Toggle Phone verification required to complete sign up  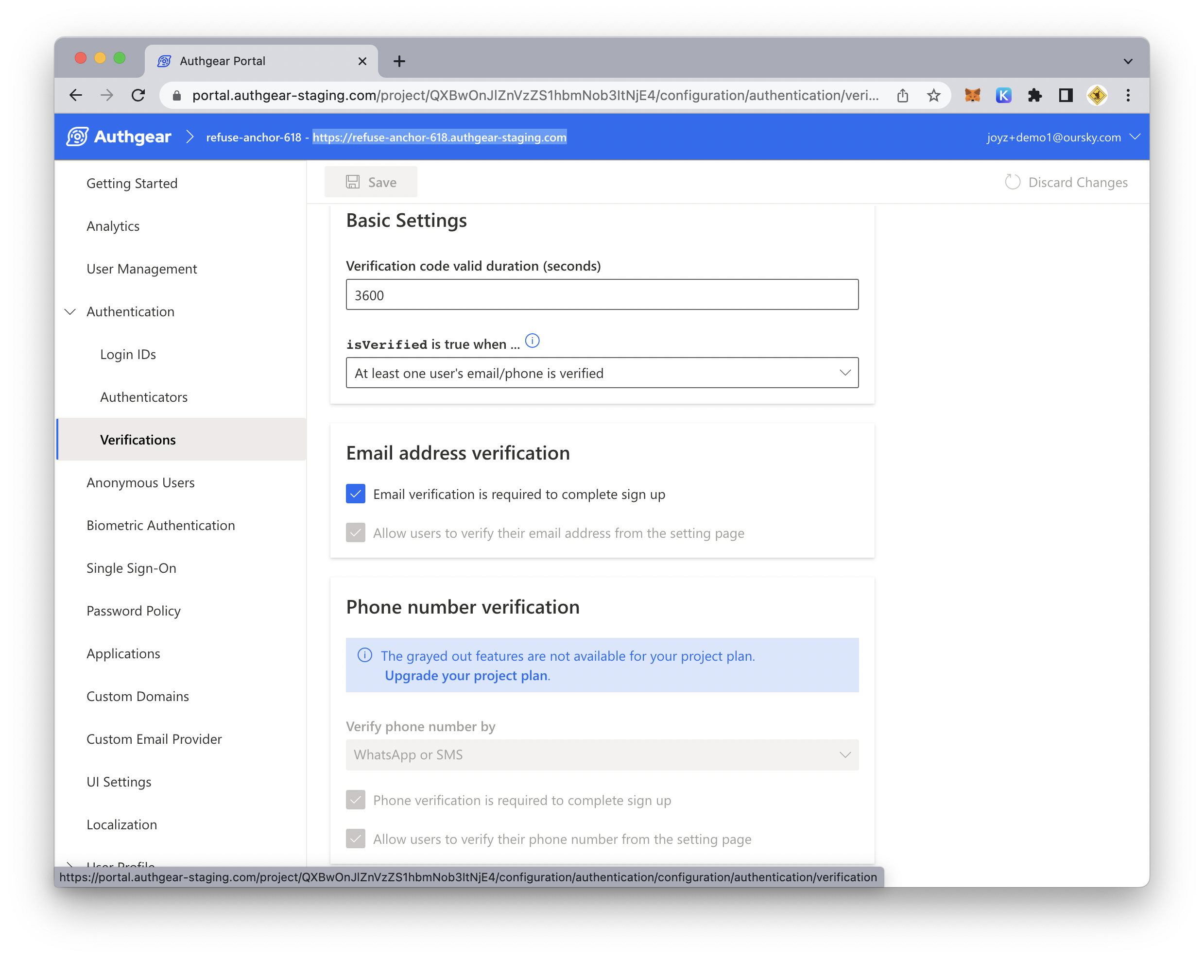coord(356,800)
